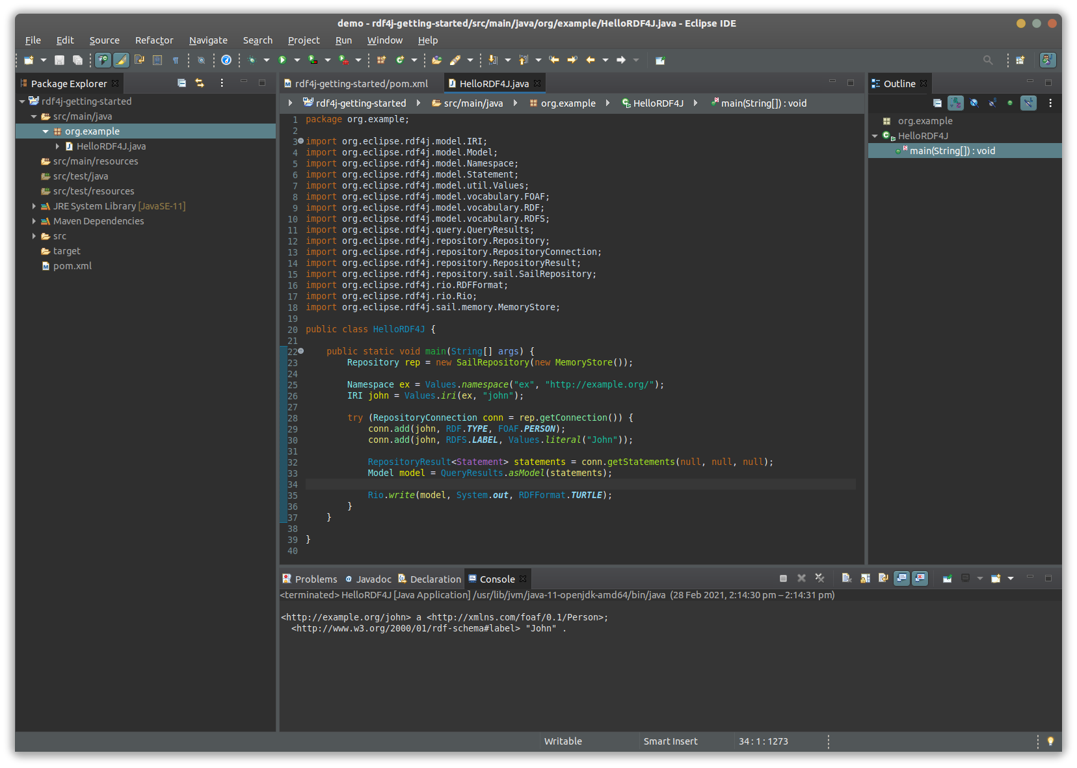
Task: Expand JRE System Library node
Action: [x=34, y=206]
